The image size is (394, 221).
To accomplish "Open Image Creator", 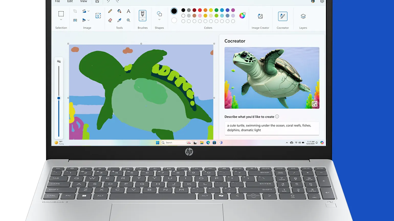I will (x=260, y=16).
